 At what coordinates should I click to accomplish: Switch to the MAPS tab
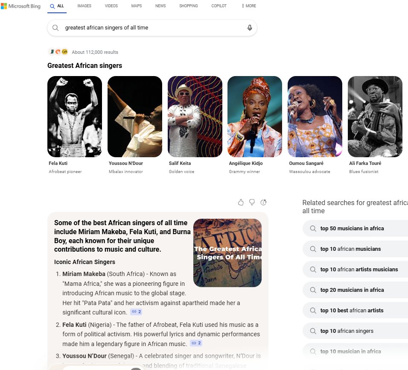click(136, 6)
